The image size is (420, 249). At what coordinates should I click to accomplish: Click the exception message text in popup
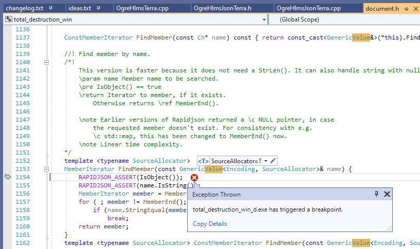[268, 209]
